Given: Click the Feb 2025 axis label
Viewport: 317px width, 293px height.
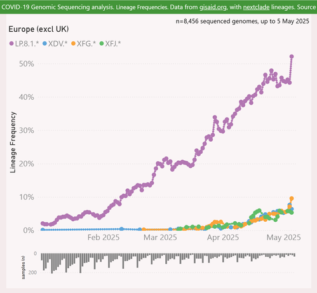Looking at the screenshot, I should 104,238.
